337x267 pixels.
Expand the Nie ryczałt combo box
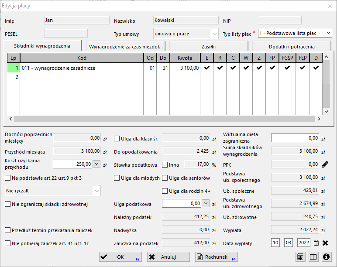(96, 191)
